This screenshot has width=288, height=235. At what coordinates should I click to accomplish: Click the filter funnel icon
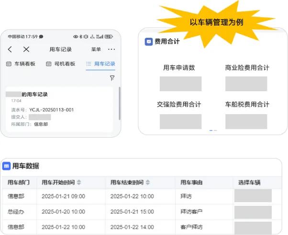(112, 78)
